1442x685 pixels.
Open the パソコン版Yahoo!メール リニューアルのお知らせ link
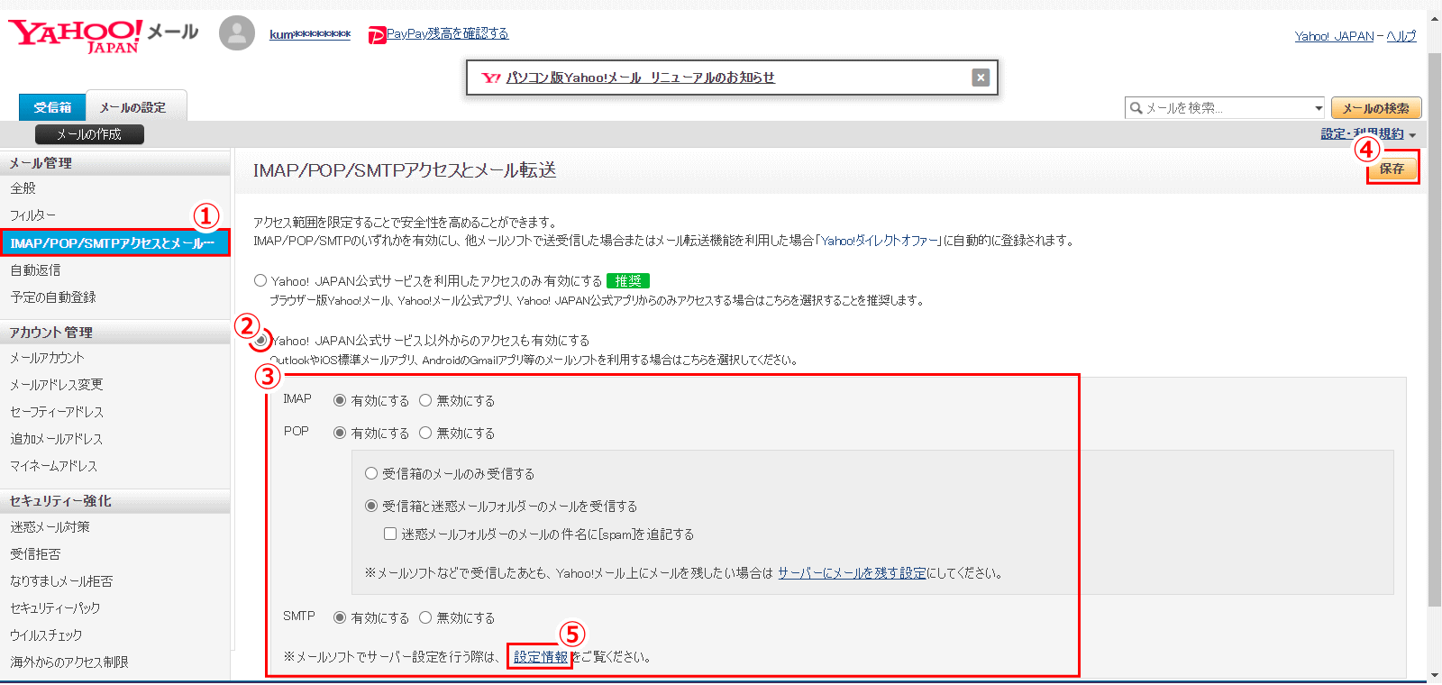pos(640,78)
